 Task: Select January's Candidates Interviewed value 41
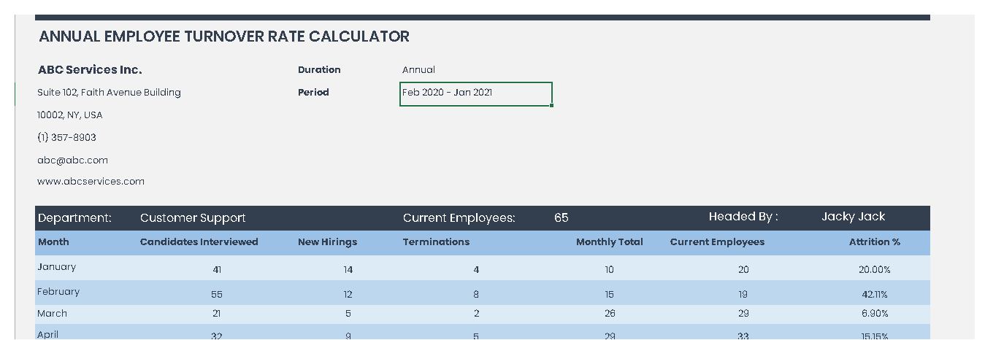(x=217, y=270)
